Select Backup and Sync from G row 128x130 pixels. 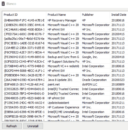[65, 57]
